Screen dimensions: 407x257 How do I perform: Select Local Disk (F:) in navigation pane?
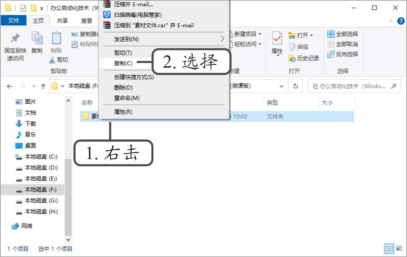[33, 190]
